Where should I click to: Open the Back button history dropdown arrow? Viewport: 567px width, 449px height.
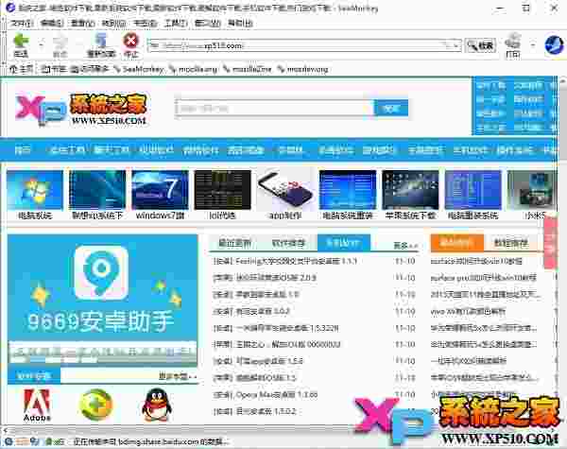click(x=42, y=45)
